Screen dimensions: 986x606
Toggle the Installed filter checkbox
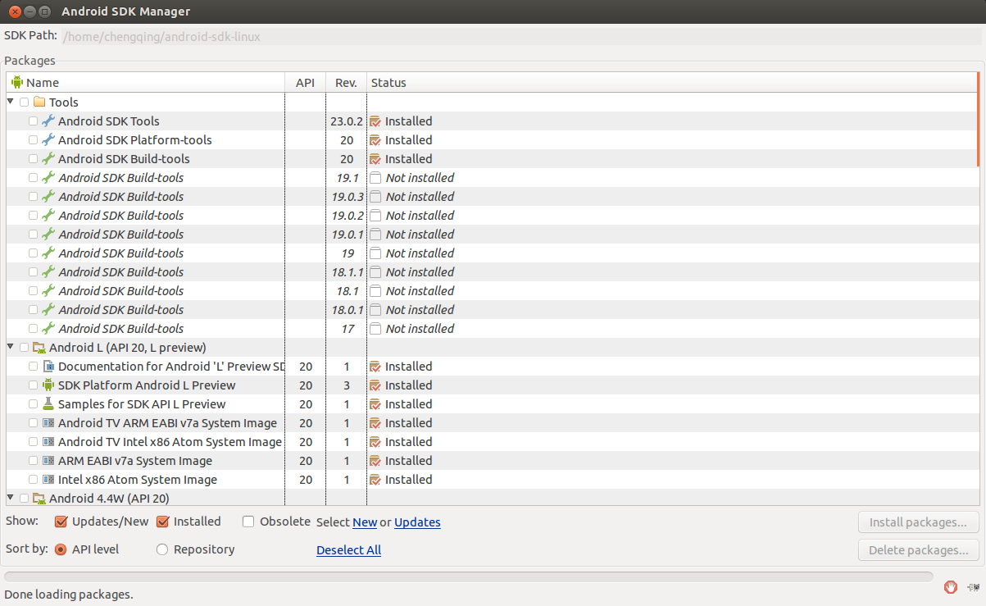click(x=162, y=522)
